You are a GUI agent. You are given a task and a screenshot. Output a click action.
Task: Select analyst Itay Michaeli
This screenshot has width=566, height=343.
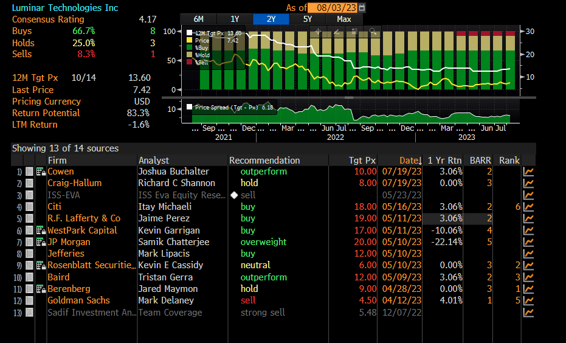(x=165, y=207)
